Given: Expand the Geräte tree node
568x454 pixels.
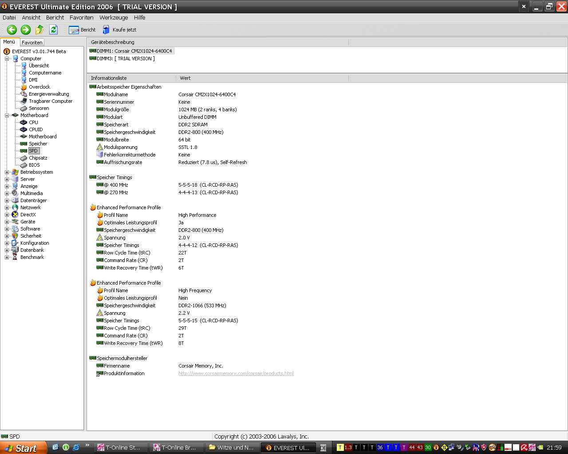Looking at the screenshot, I should tap(7, 222).
